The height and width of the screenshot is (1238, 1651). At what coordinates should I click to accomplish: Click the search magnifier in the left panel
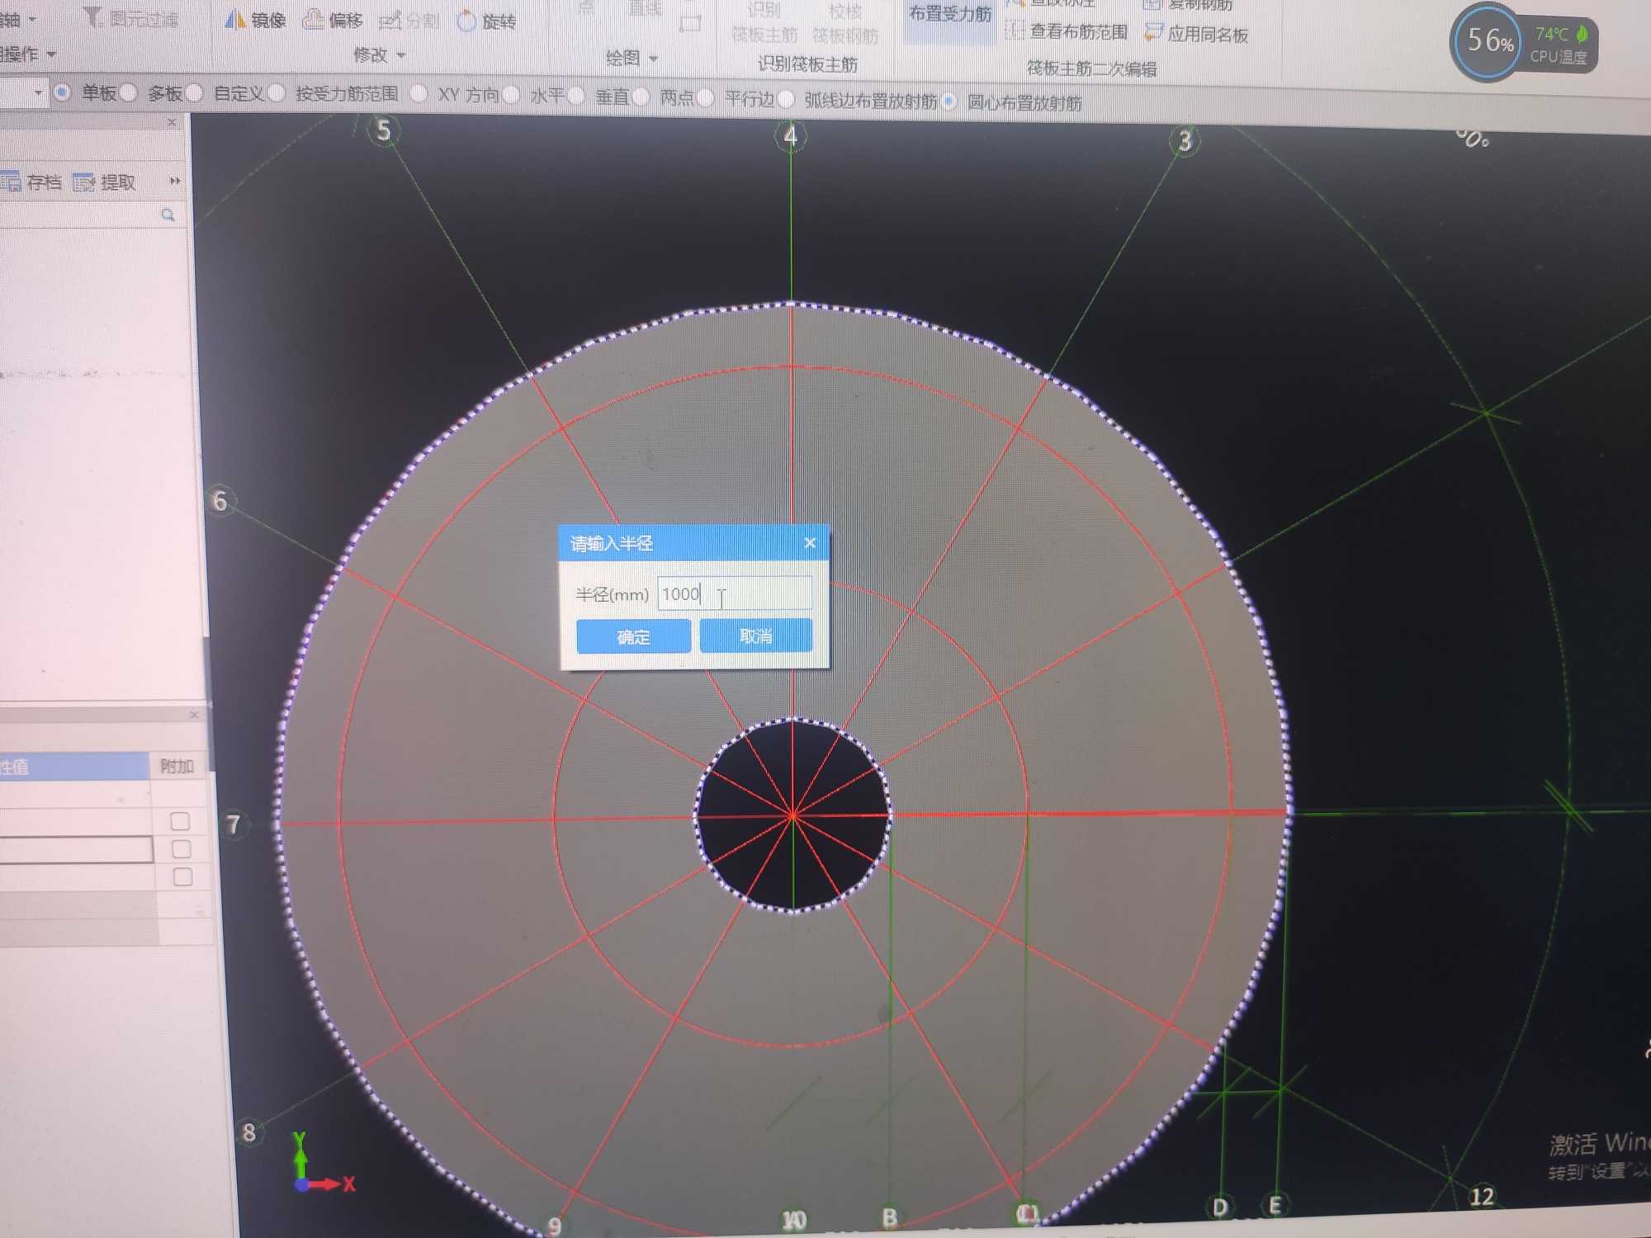point(168,215)
